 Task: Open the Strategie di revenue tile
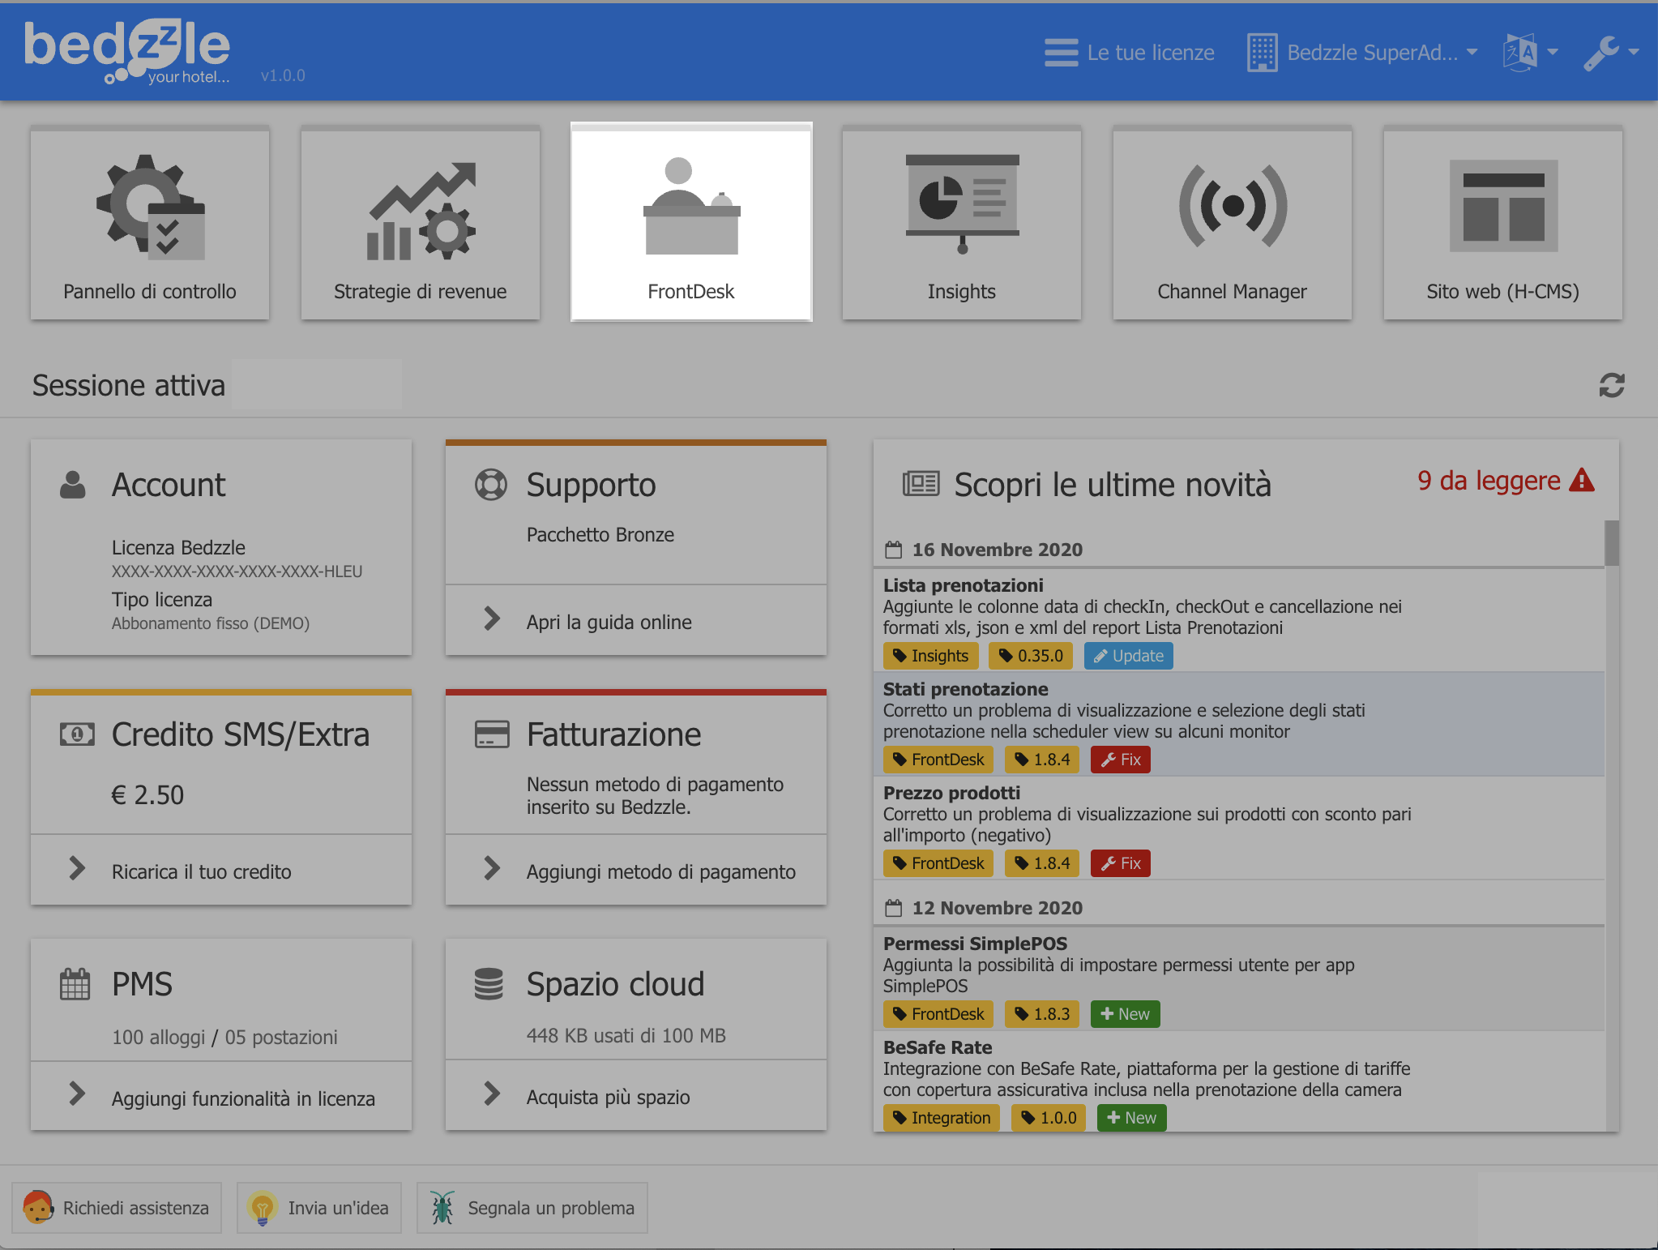click(421, 223)
